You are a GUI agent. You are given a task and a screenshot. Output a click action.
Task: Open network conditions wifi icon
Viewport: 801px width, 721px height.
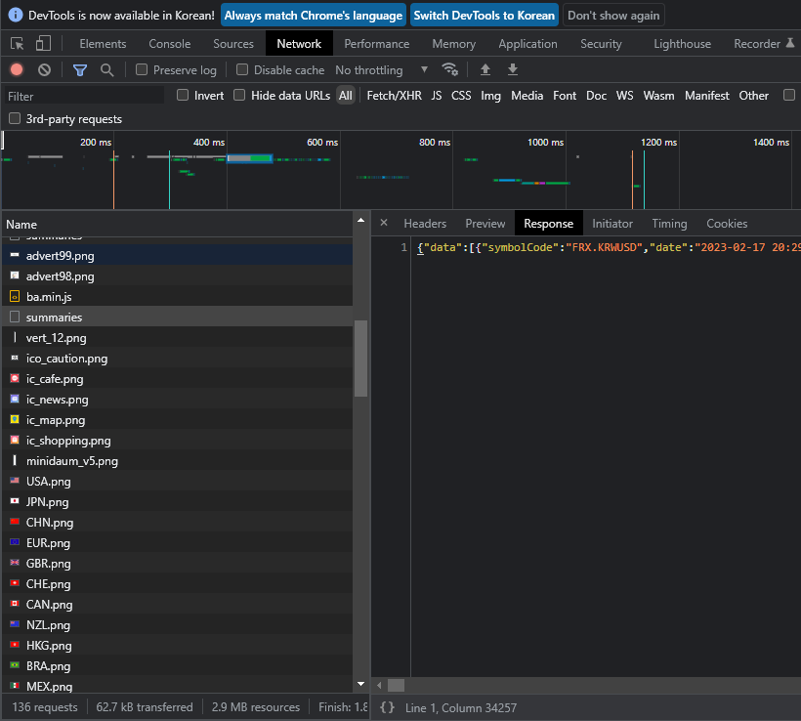click(450, 69)
